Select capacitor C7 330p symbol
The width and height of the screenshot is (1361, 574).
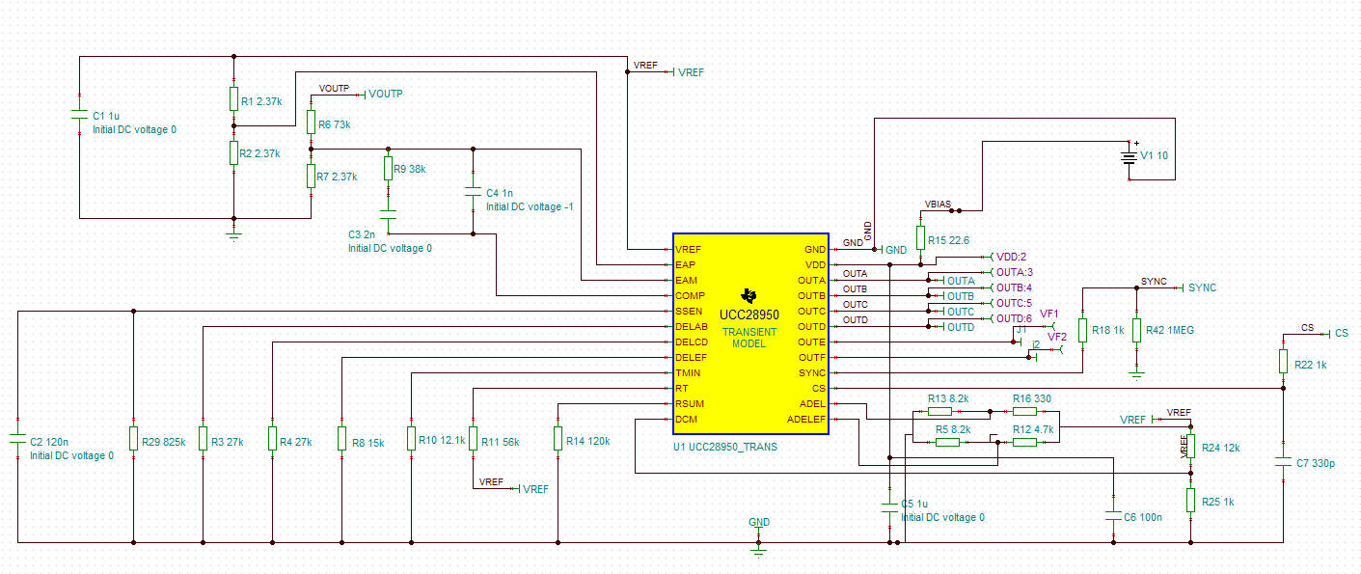pos(1283,461)
